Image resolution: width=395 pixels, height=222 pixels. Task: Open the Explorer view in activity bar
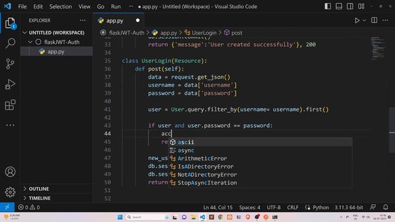(10, 23)
